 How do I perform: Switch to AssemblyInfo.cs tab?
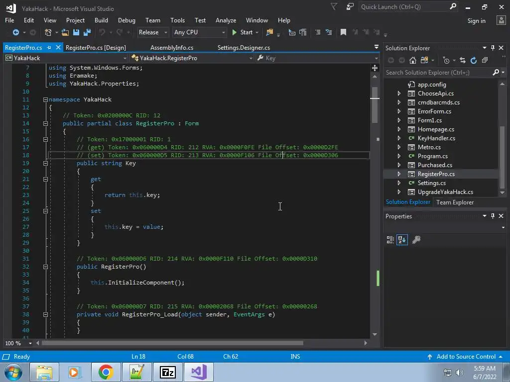(x=172, y=47)
